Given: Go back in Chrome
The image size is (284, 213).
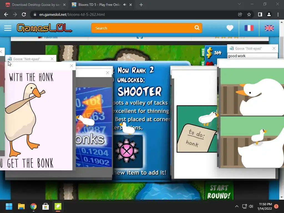Looking at the screenshot, I should pos(6,14).
